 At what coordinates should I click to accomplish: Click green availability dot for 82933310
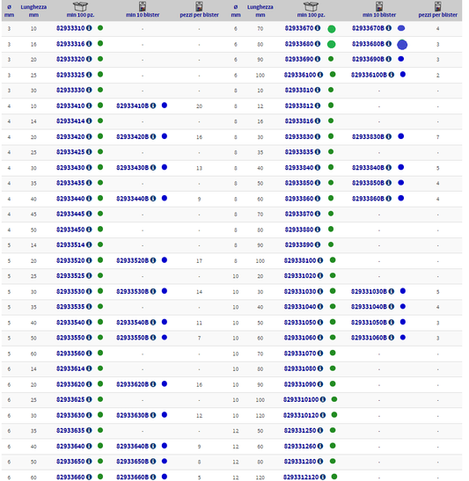(x=100, y=28)
